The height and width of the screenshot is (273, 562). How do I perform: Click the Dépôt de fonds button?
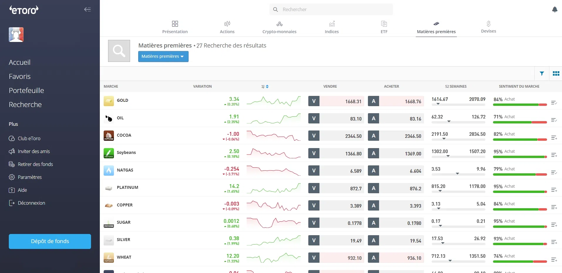point(50,241)
